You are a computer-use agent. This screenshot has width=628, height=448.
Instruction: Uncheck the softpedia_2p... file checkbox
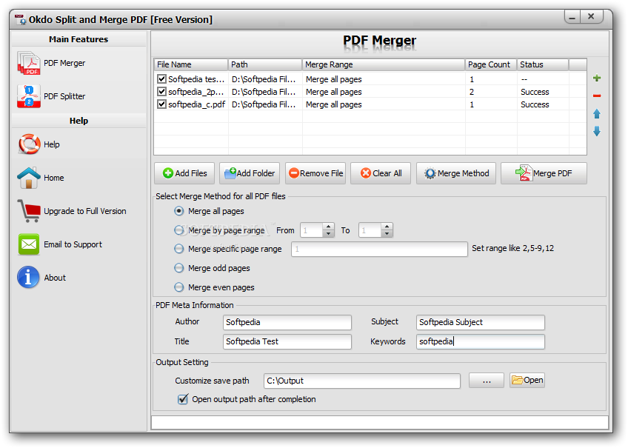click(x=161, y=92)
